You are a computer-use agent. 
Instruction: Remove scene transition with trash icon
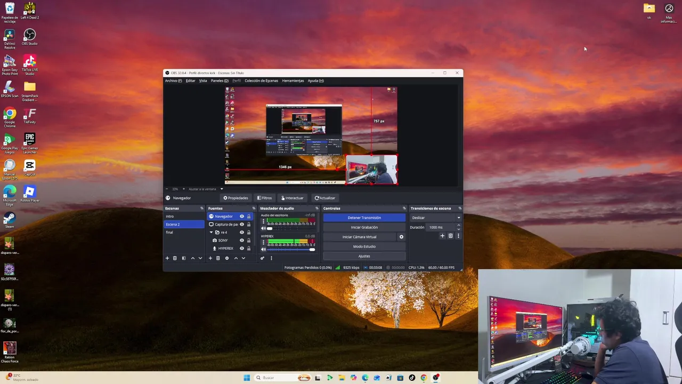[450, 236]
